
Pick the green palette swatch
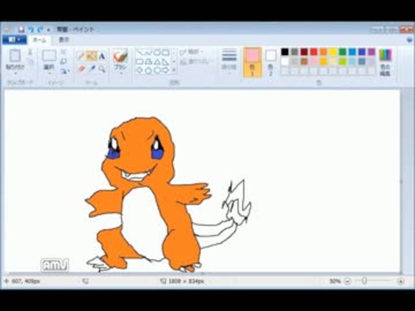click(342, 52)
